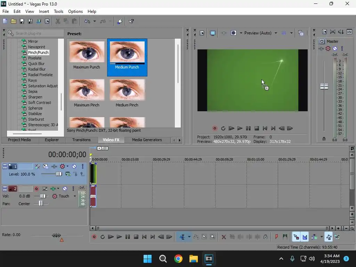Click the Search plug-ins field
Image resolution: width=356 pixels, height=267 pixels.
coord(35,33)
